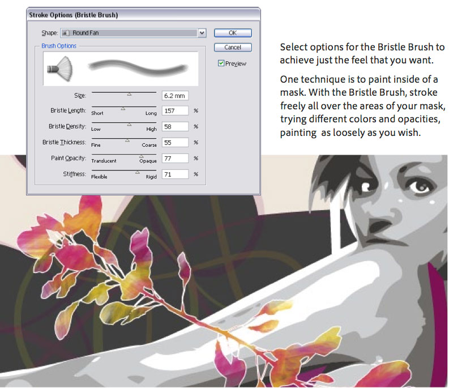Click the Bristle Density field showing 58
The image size is (449, 388).
[176, 127]
